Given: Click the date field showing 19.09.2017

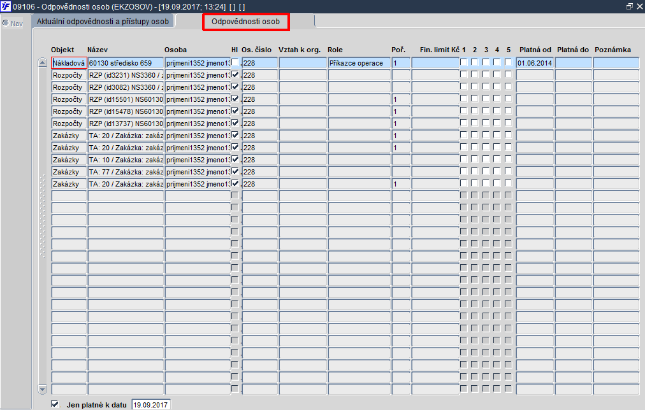Looking at the screenshot, I should tap(151, 405).
